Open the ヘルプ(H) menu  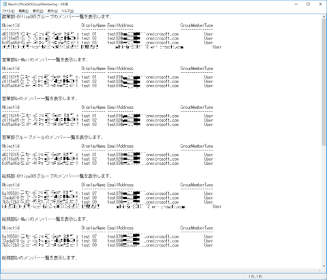67,11
